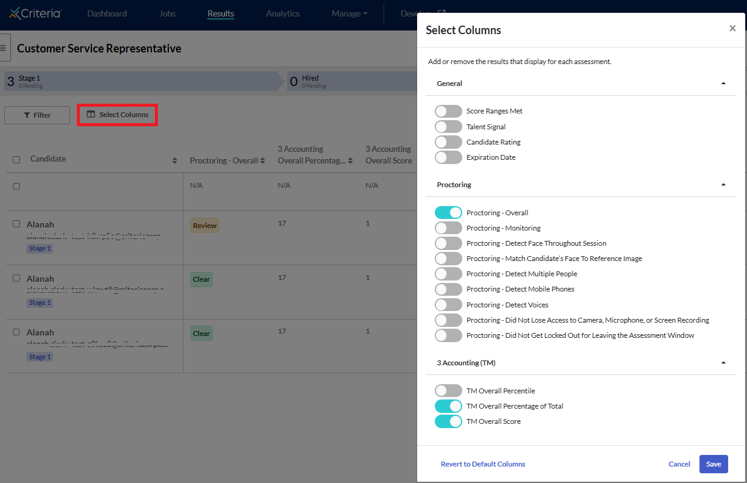Check the Alanah row with Review status
747x483 pixels.
coord(16,224)
